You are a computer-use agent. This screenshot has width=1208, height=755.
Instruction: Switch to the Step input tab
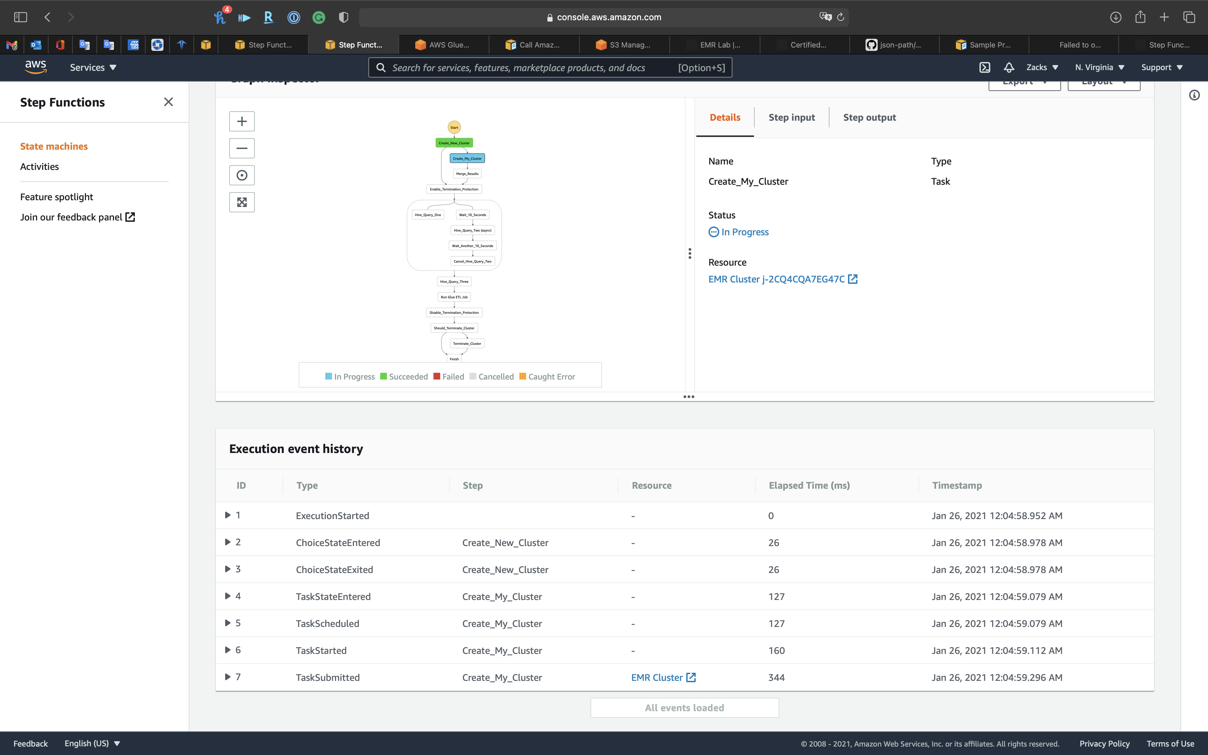791,117
